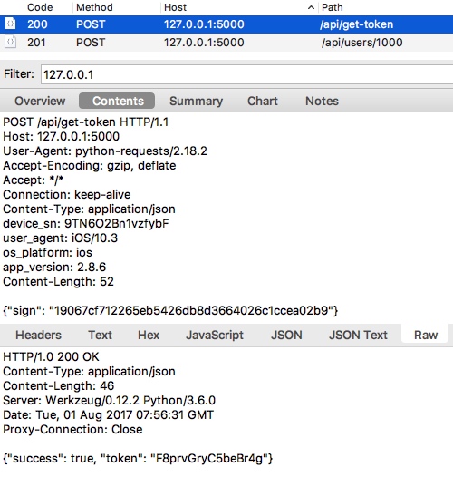Show request Headers view
453x477 pixels.
[x=38, y=335]
